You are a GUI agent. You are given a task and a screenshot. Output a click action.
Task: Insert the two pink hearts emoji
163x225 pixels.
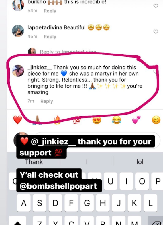point(136,120)
